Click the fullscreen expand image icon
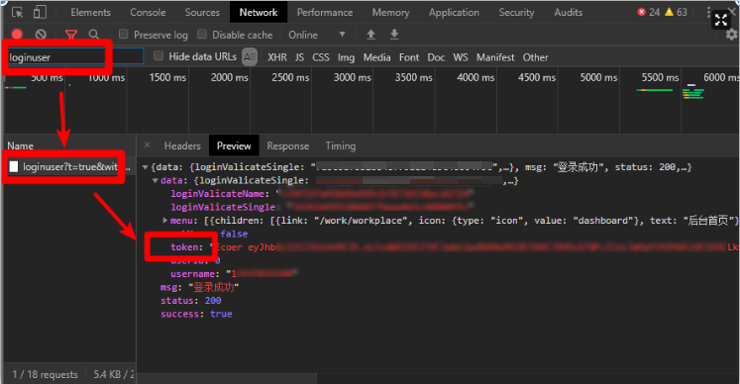This screenshot has width=740, height=384. [720, 20]
